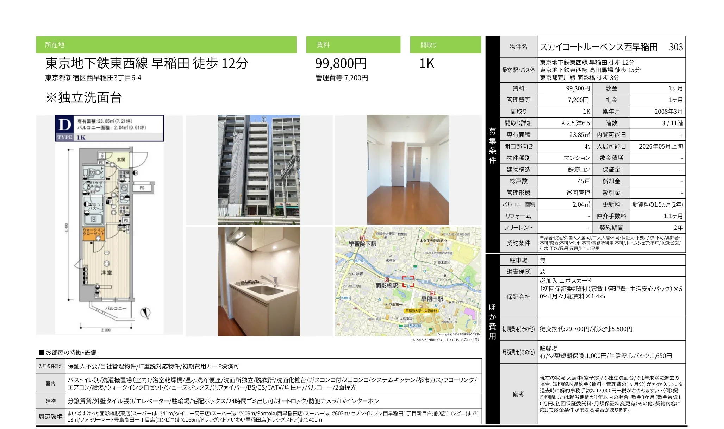
Task: Click the 間取り green header bar
Action: coord(445,45)
